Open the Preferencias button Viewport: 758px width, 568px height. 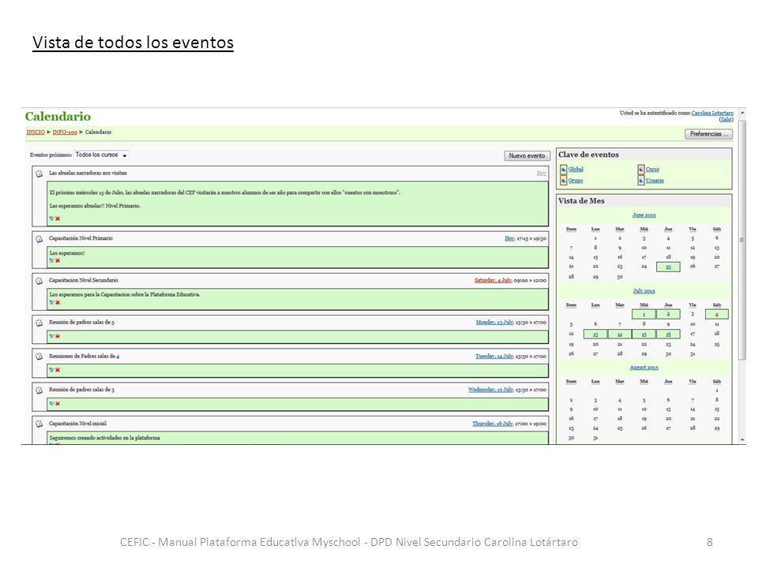click(x=709, y=134)
